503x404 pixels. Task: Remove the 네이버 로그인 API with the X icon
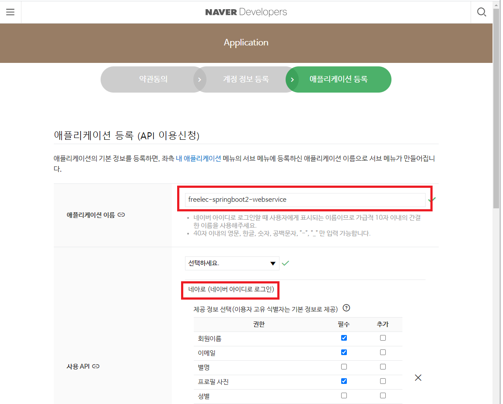[418, 377]
